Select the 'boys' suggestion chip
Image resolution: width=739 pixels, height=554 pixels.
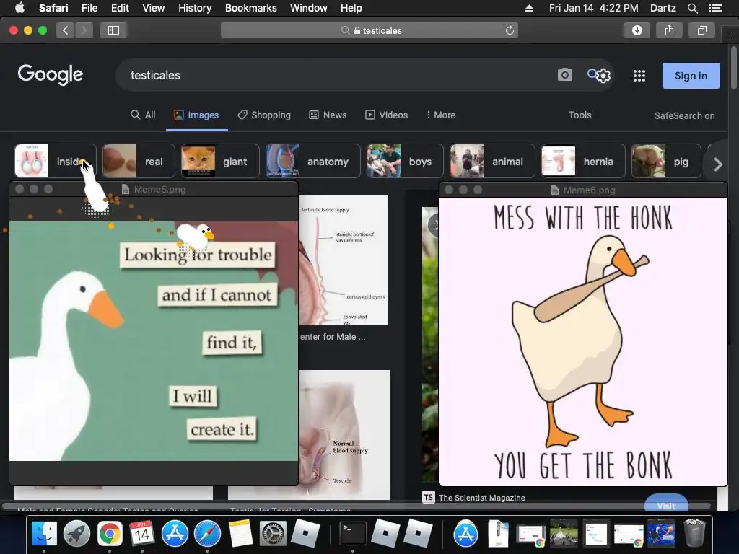point(405,161)
